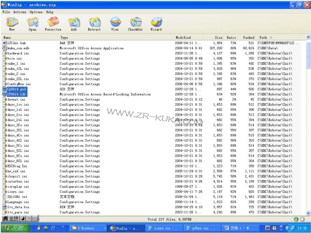Image resolution: width=311 pixels, height=233 pixels.
Task: Open the File menu
Action: click(6, 12)
